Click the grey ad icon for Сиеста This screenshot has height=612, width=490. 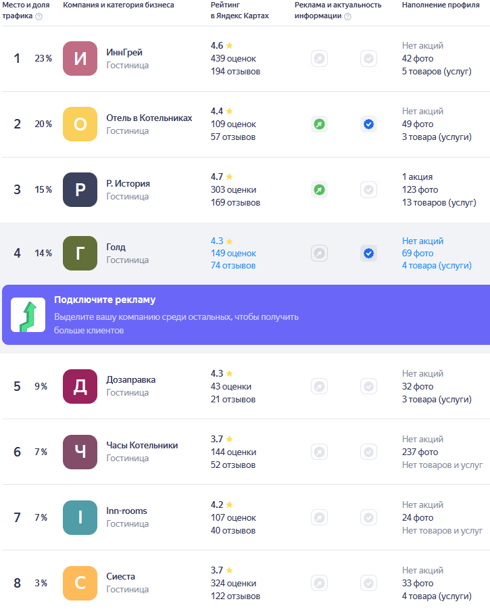(320, 584)
